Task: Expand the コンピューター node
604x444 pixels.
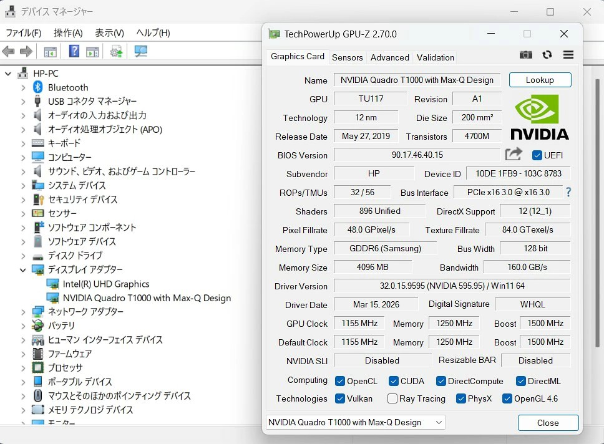Action: click(x=22, y=157)
